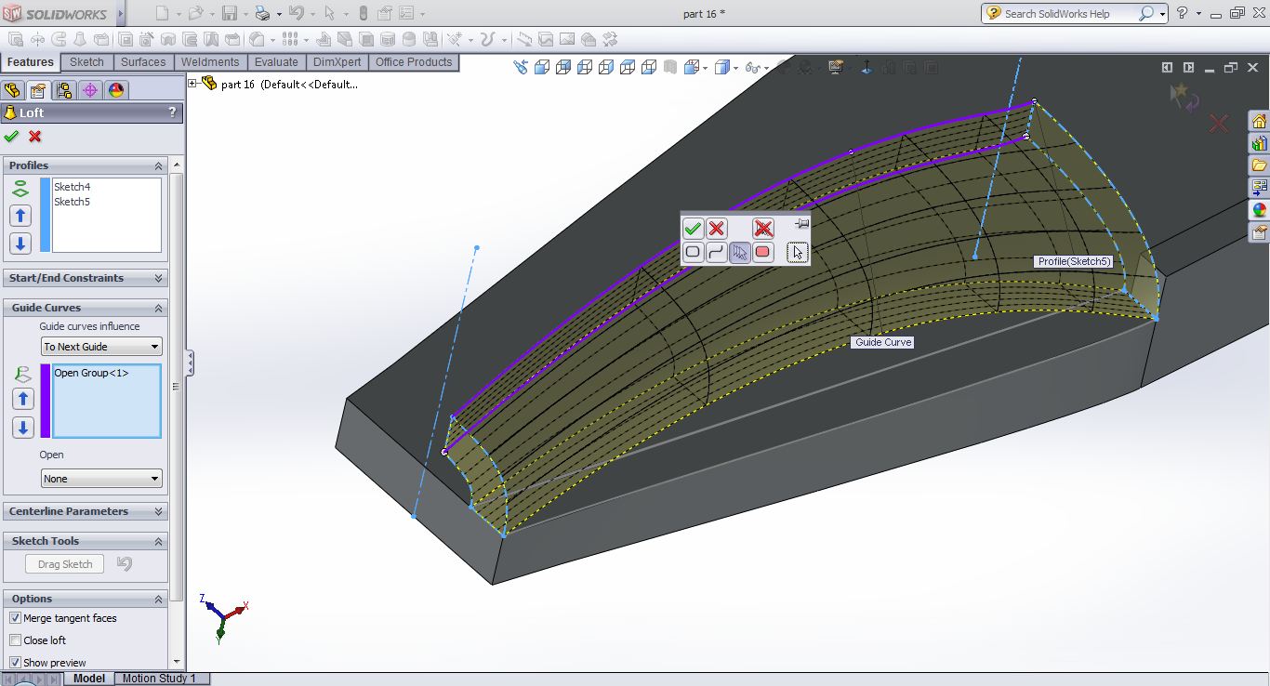Click the Drag Sketch button
The height and width of the screenshot is (686, 1270).
click(65, 564)
